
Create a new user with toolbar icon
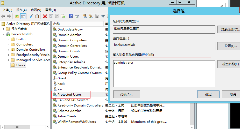(x=85, y=16)
